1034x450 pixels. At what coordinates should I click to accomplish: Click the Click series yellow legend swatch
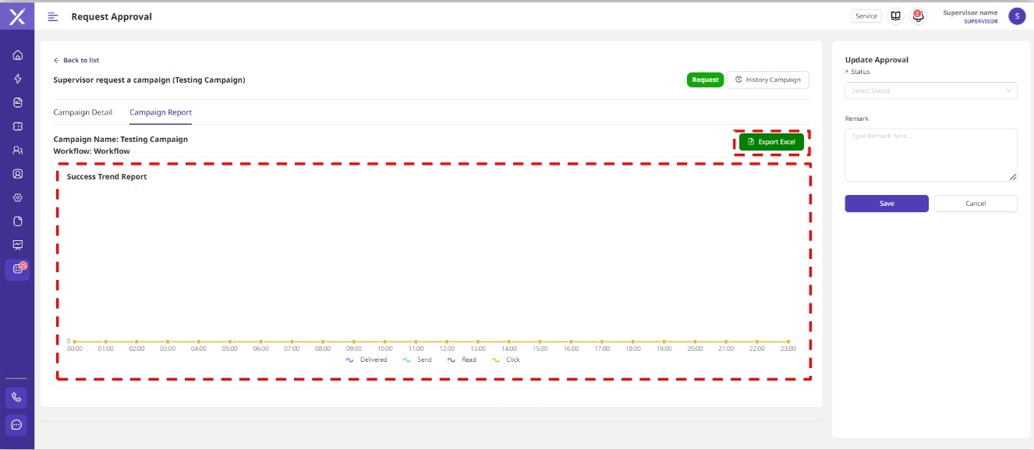[x=496, y=360]
